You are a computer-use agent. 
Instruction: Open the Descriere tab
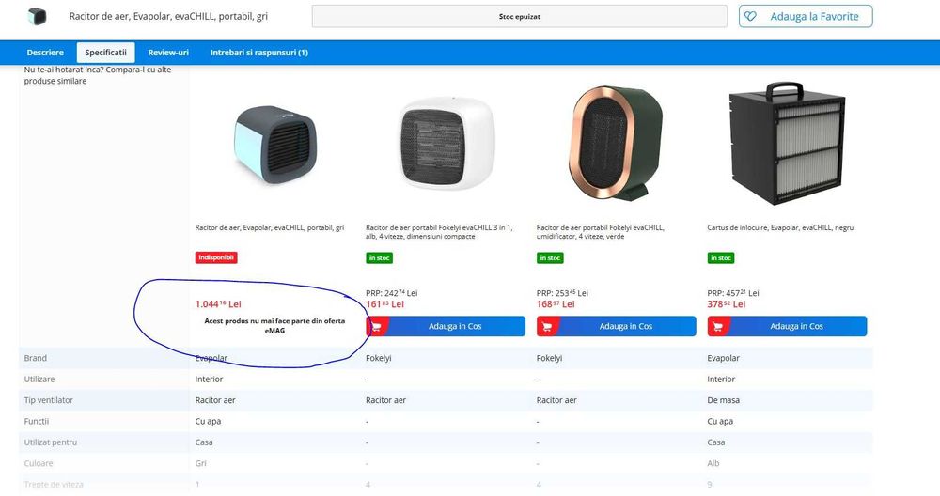(45, 53)
